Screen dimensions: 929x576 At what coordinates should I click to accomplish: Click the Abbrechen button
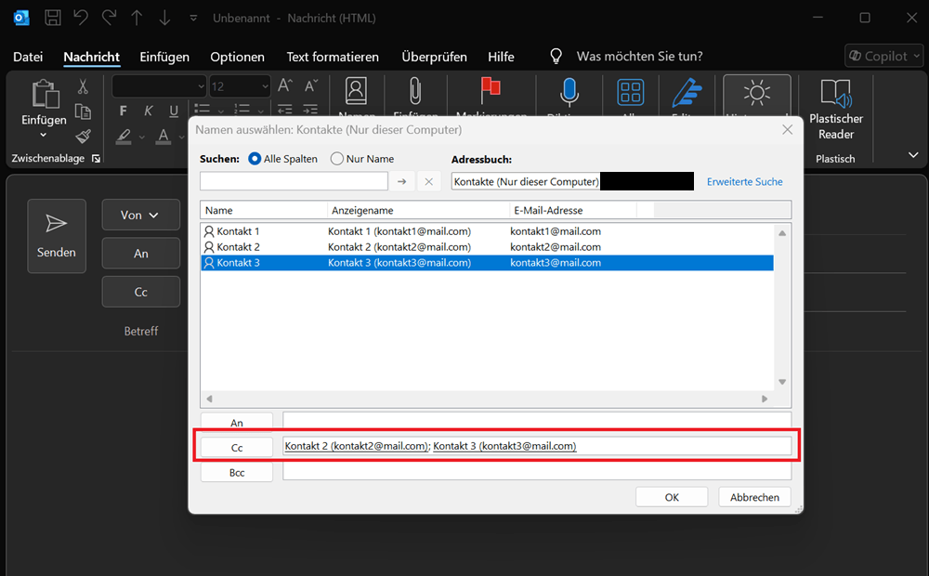coord(754,497)
